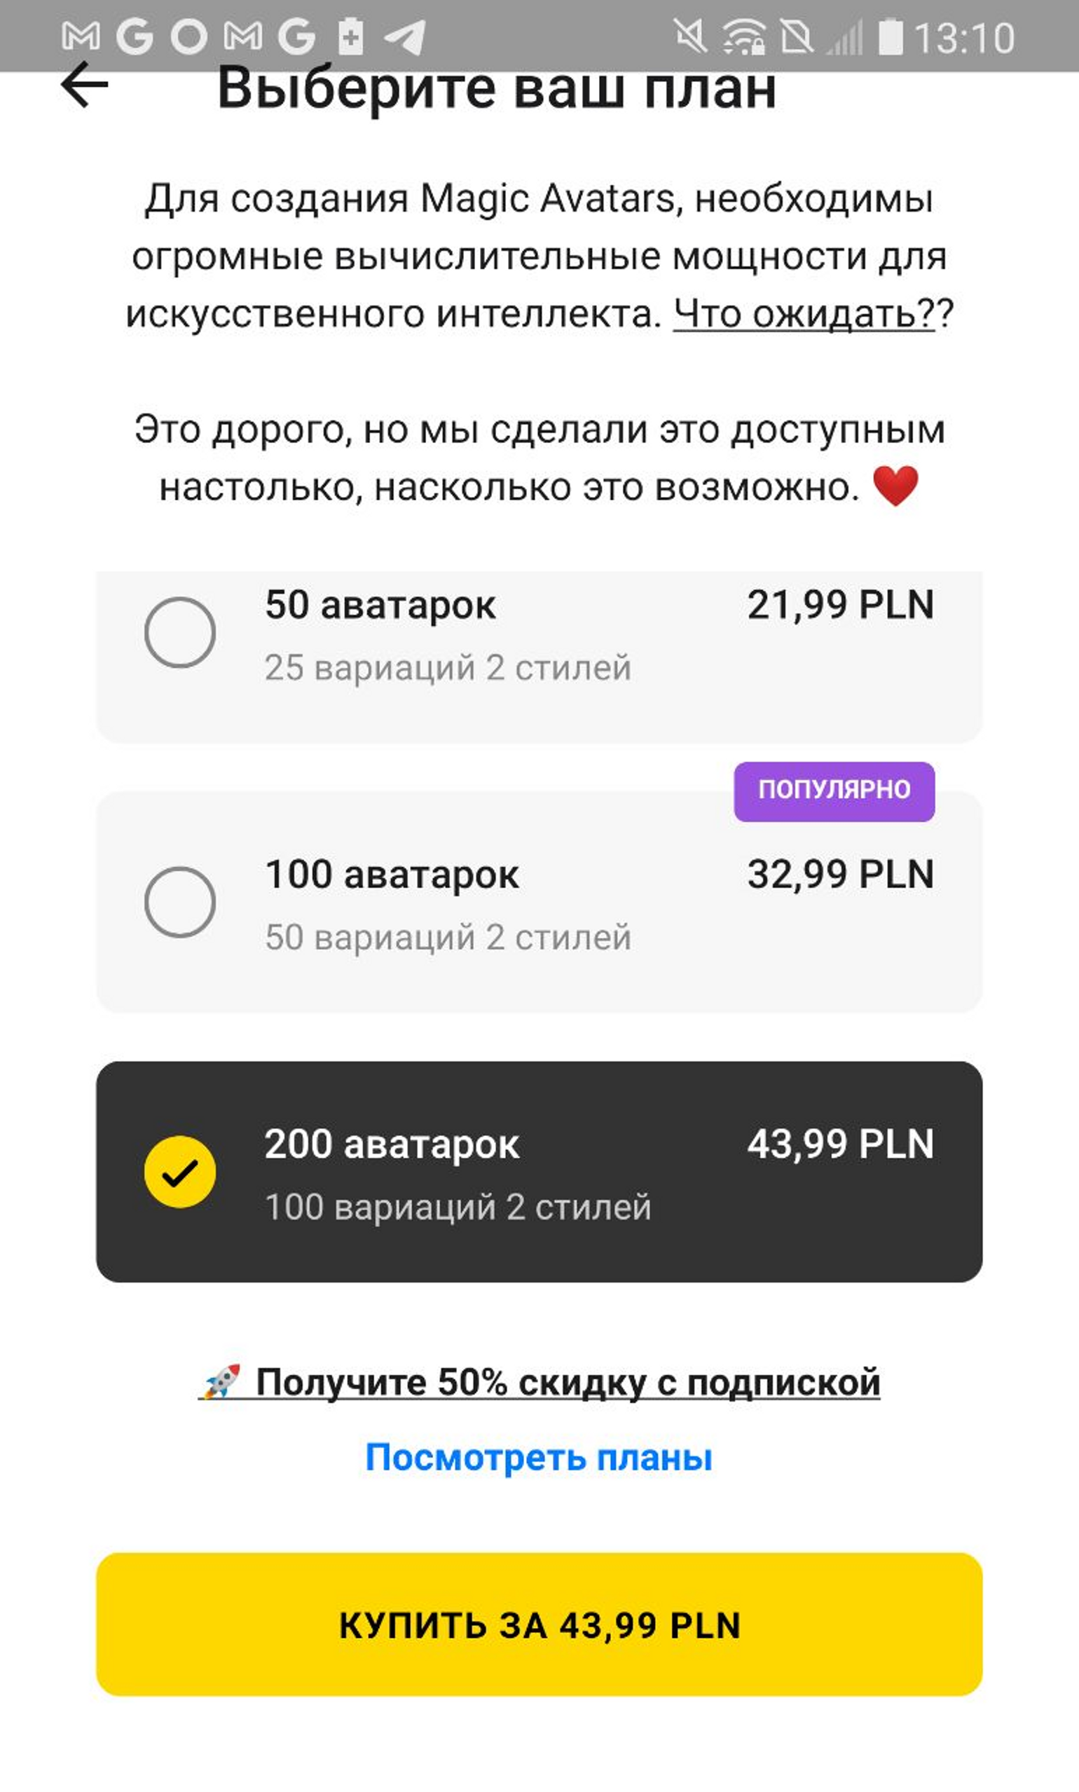This screenshot has height=1792, width=1079.
Task: Tap the Telegram status bar icon
Action: pyautogui.click(x=405, y=36)
